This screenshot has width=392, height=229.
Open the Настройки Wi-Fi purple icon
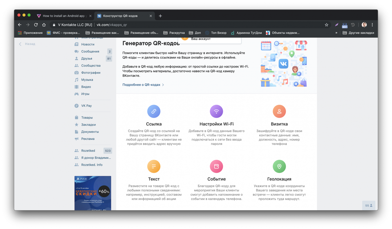click(216, 111)
